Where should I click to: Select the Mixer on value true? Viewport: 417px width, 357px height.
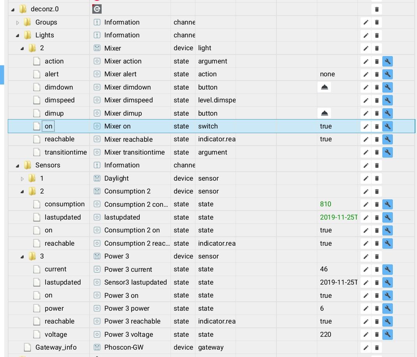click(x=326, y=126)
